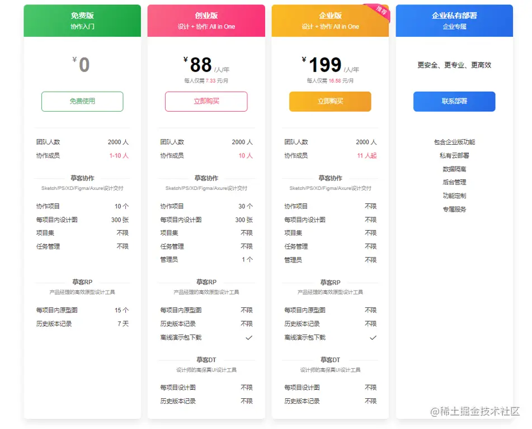
Task: Click the 摹客协作 section title in 免费版
Action: 82,178
